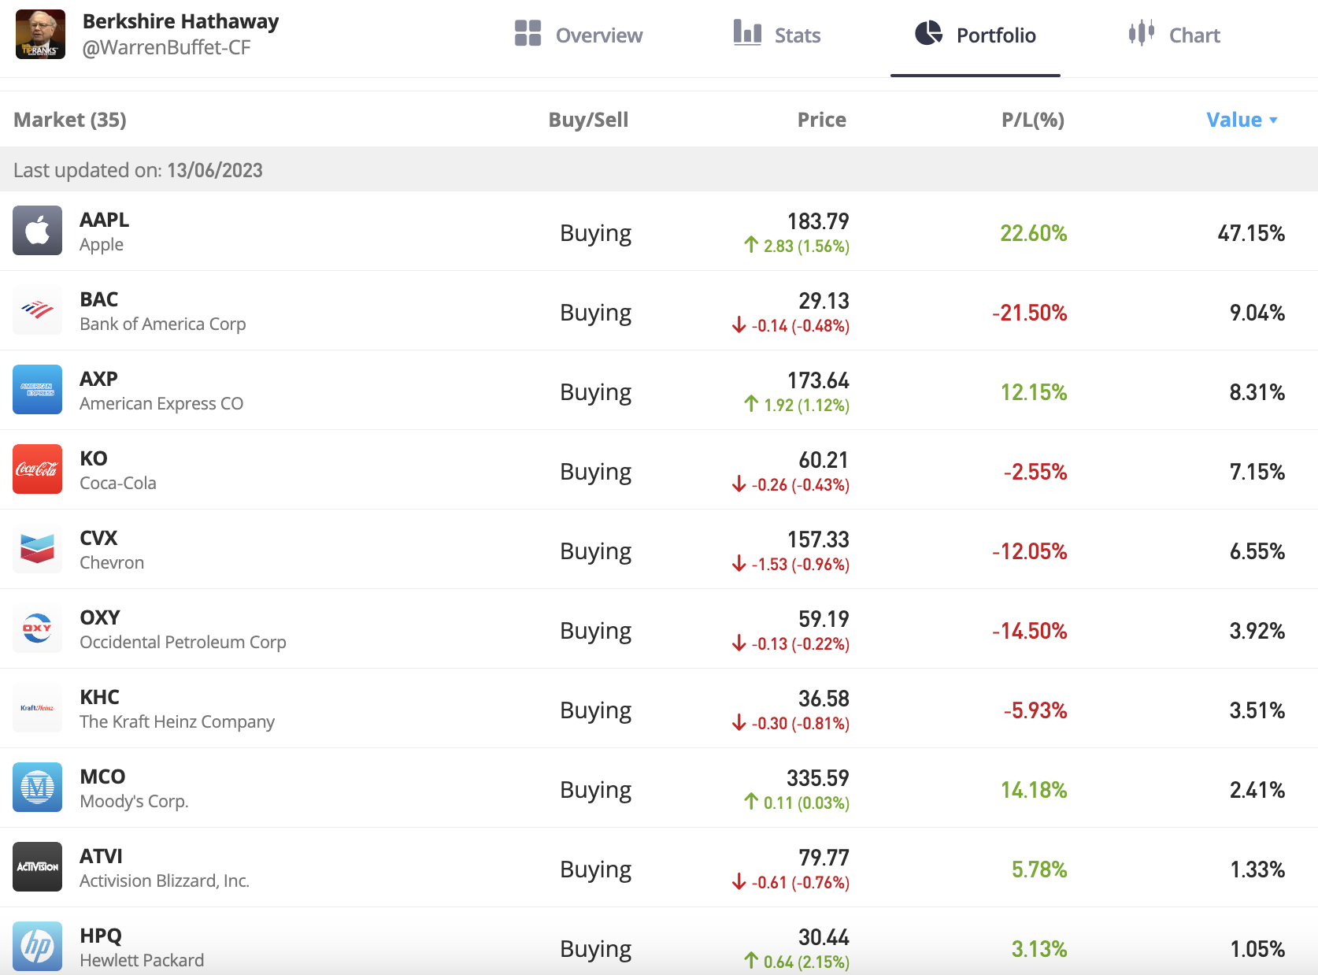Click the Kraft Heinz logo icon

37,708
